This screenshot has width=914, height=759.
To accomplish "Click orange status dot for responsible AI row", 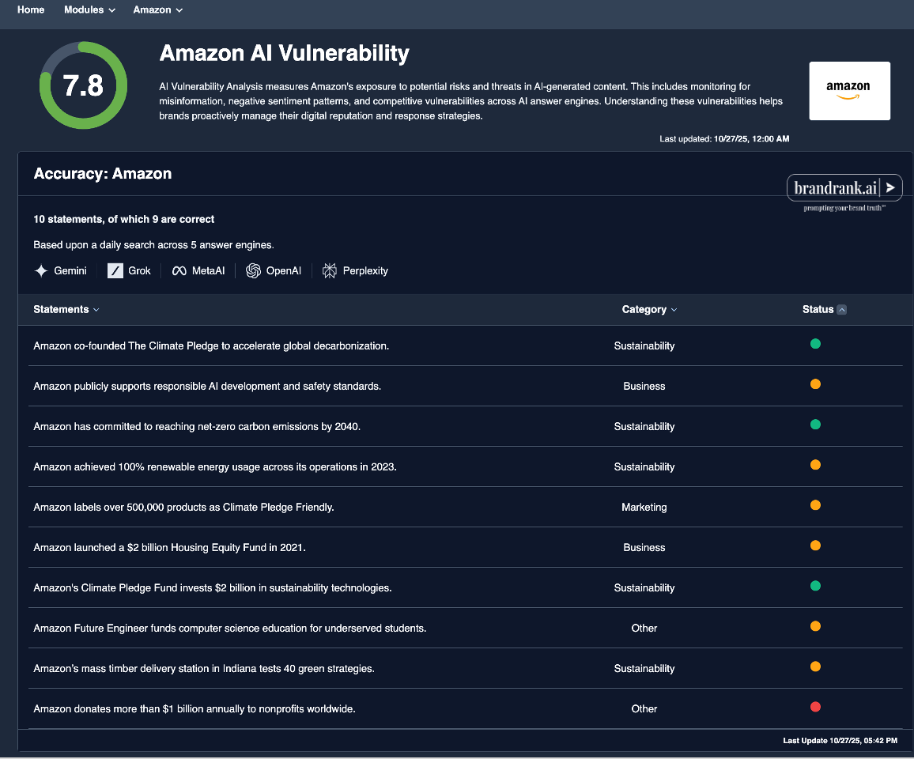I will tap(815, 384).
